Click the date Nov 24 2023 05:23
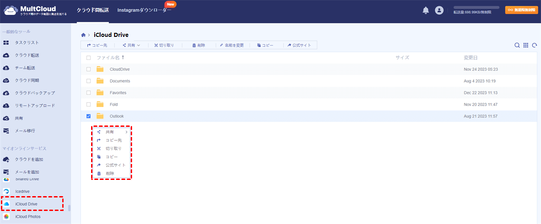The width and height of the screenshot is (541, 224). (481, 69)
